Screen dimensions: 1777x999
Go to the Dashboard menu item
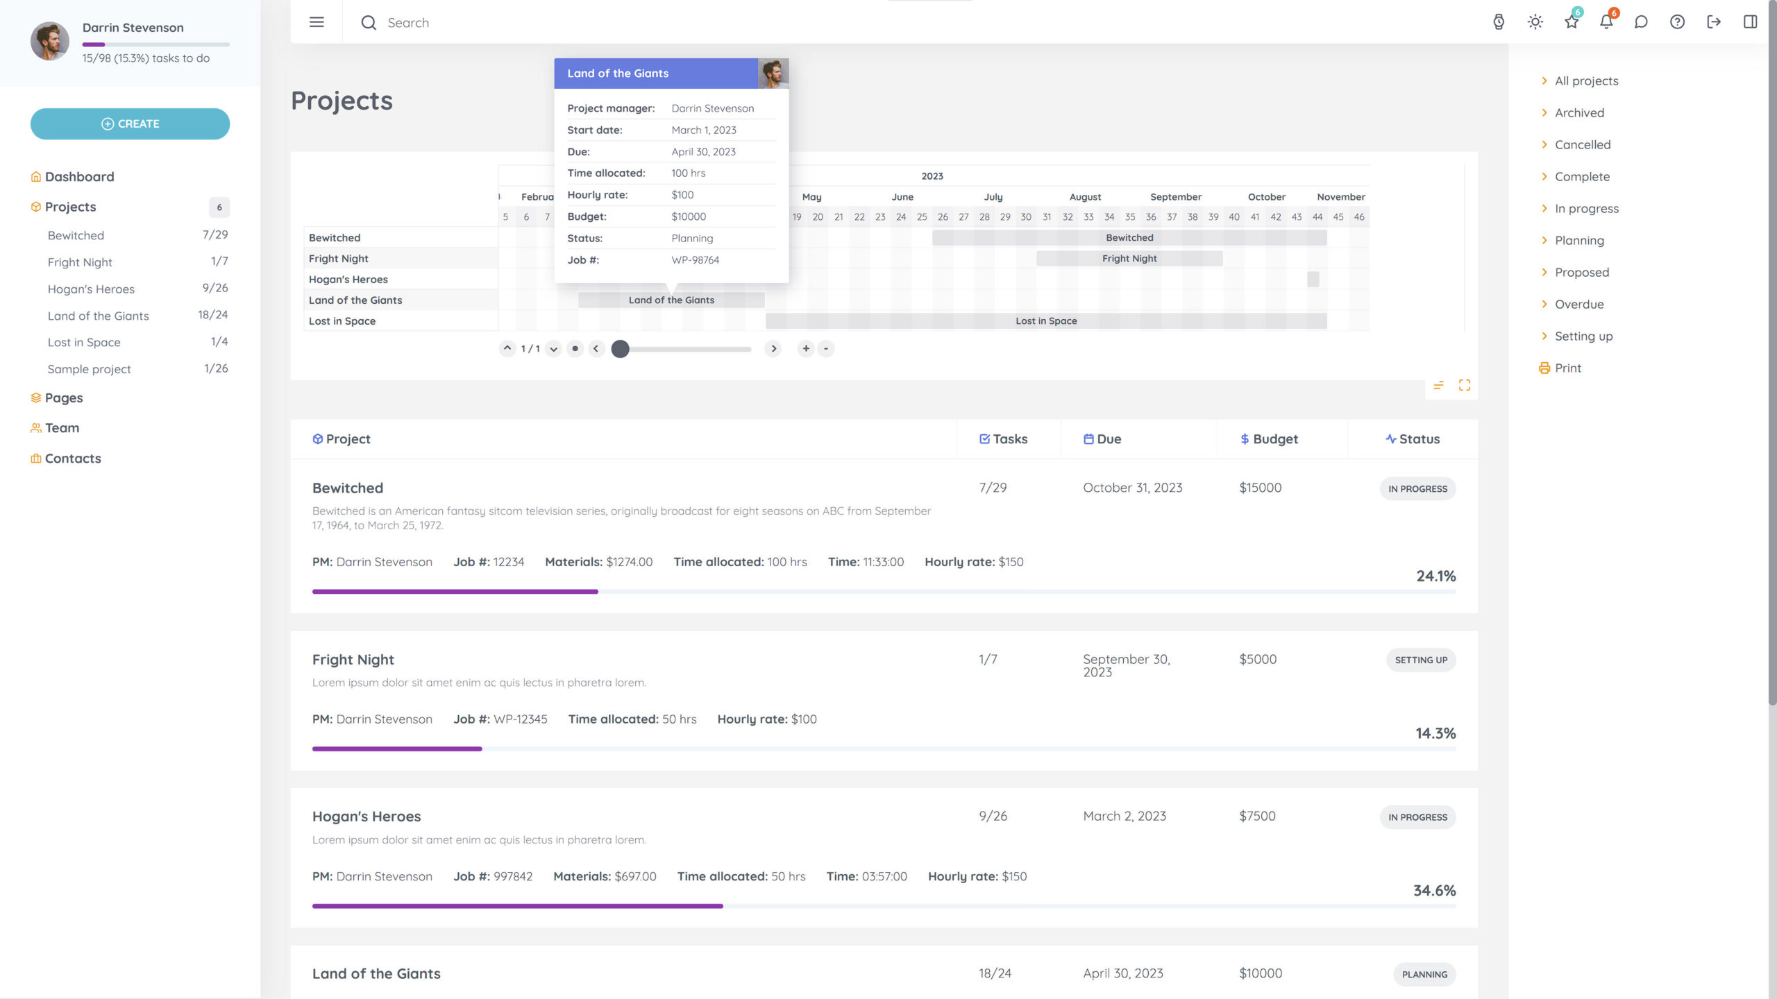coord(79,176)
